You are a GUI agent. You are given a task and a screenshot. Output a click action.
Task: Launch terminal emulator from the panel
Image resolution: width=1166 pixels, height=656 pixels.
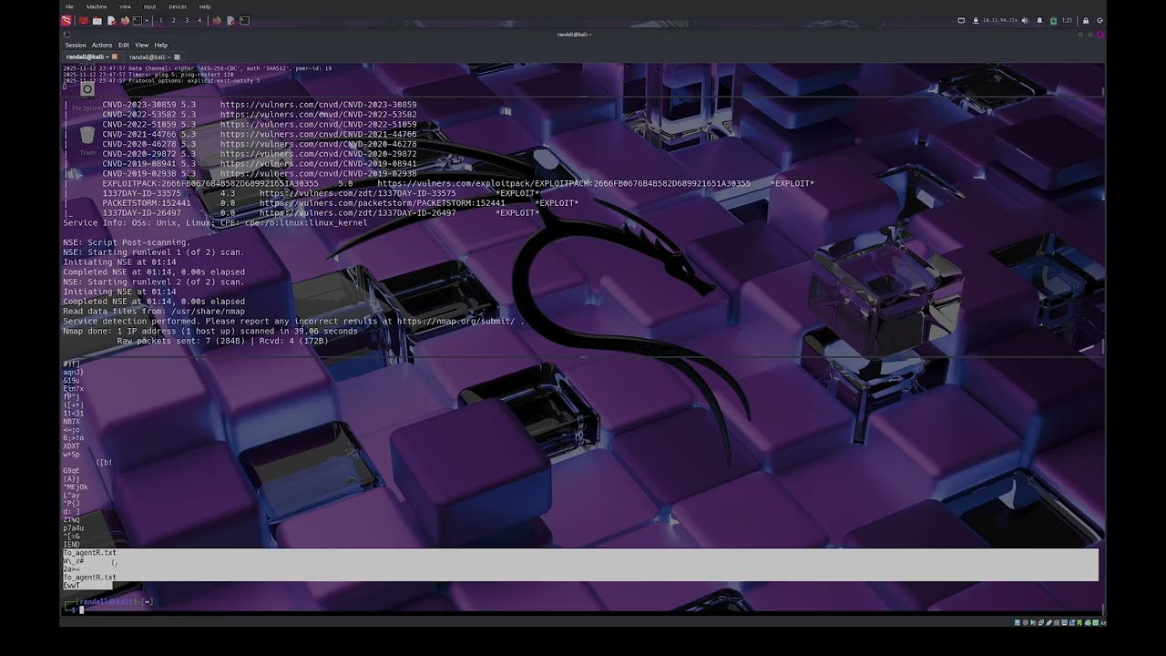(138, 20)
